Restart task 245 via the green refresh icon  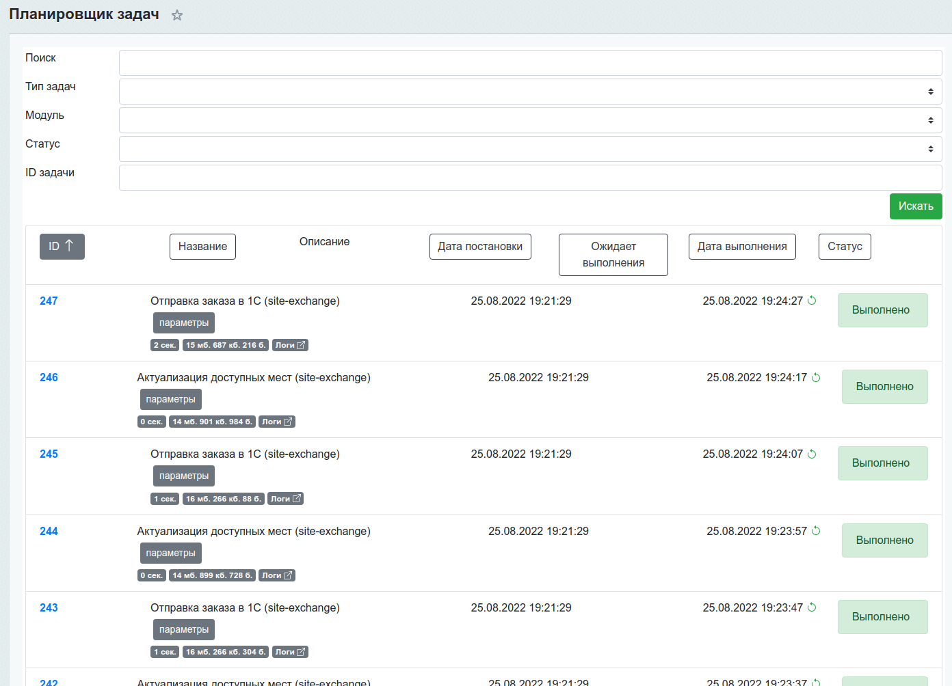(812, 454)
